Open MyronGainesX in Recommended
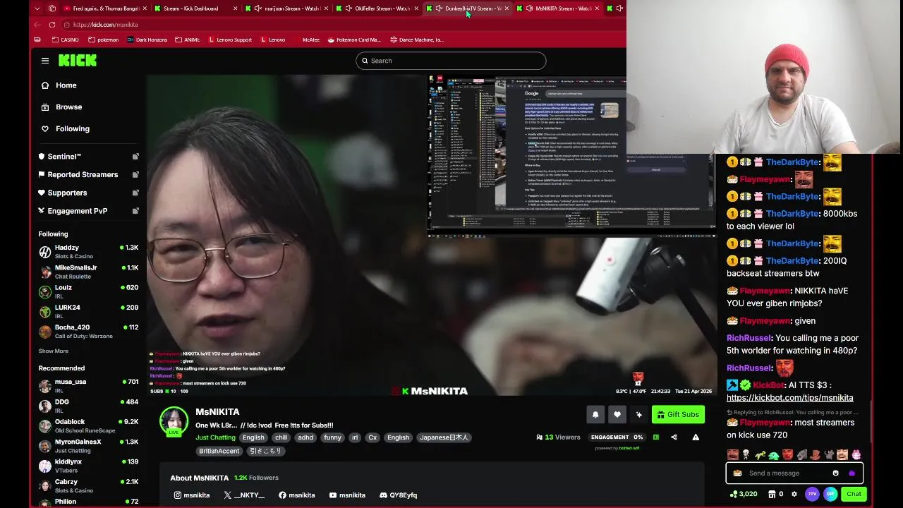Image resolution: width=903 pixels, height=508 pixels. pyautogui.click(x=89, y=445)
